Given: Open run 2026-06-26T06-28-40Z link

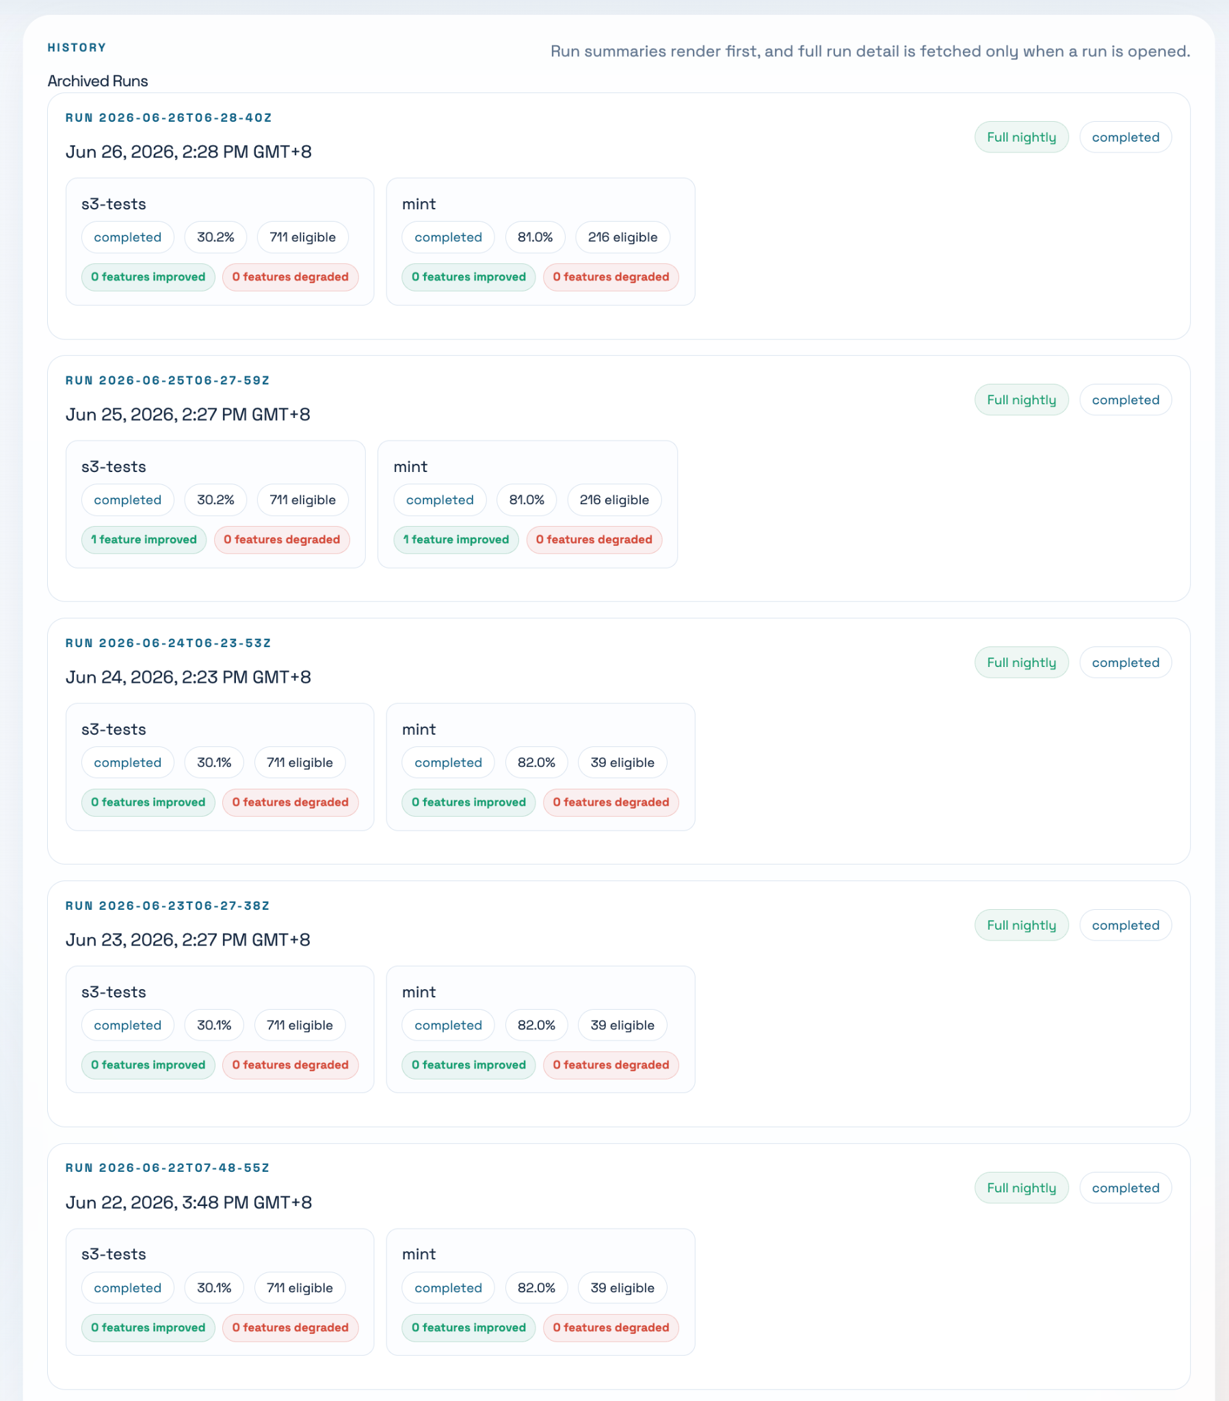Looking at the screenshot, I should (169, 118).
